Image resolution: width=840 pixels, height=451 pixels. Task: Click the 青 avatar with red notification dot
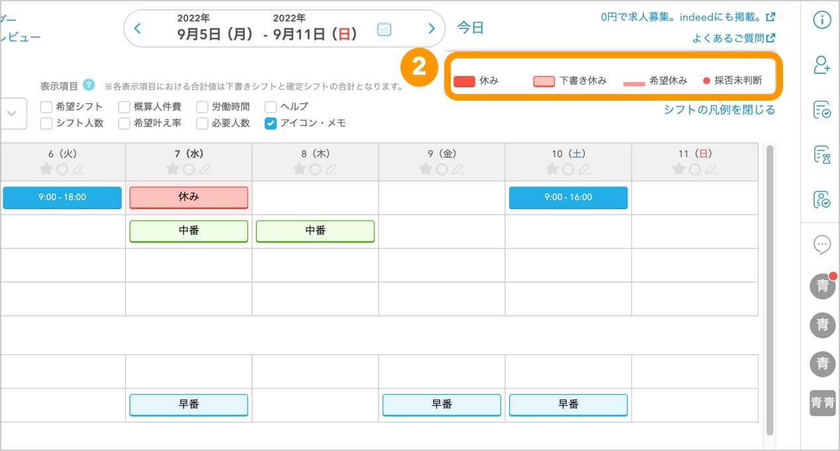822,287
